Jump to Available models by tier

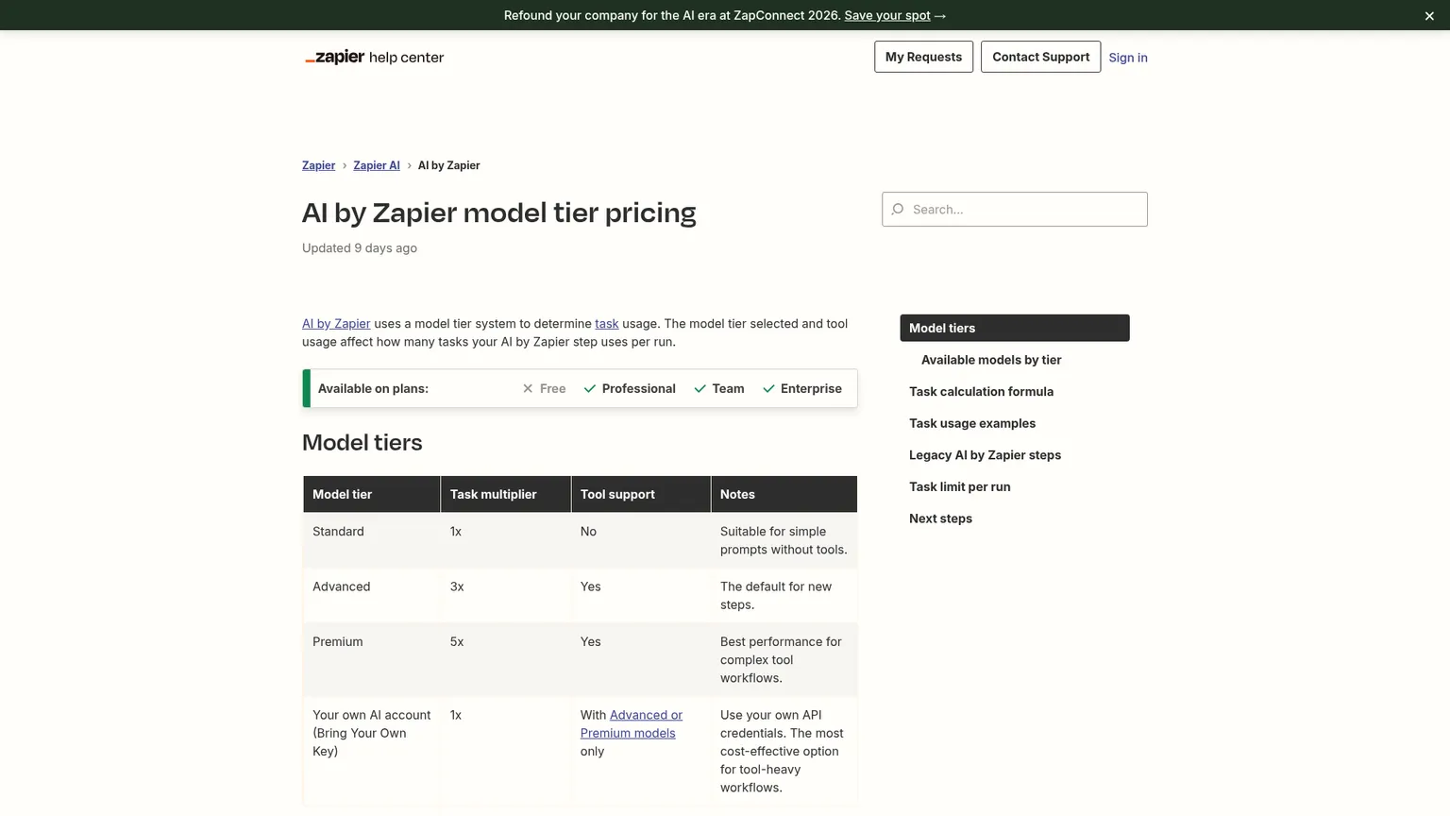[x=991, y=360]
